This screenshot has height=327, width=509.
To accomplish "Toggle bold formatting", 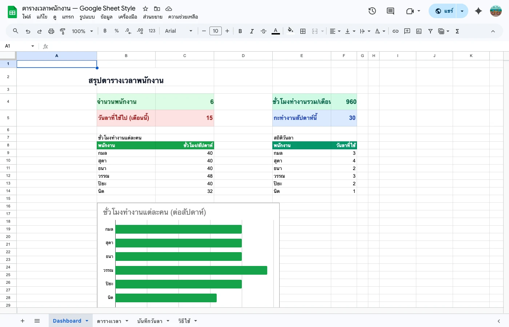I will point(240,31).
